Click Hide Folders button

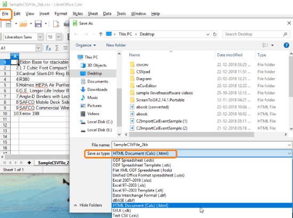coord(88,205)
